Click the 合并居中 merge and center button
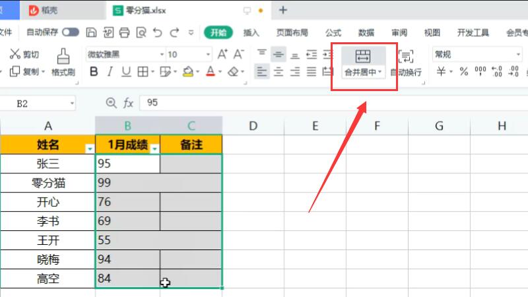The image size is (528, 297). point(363,63)
